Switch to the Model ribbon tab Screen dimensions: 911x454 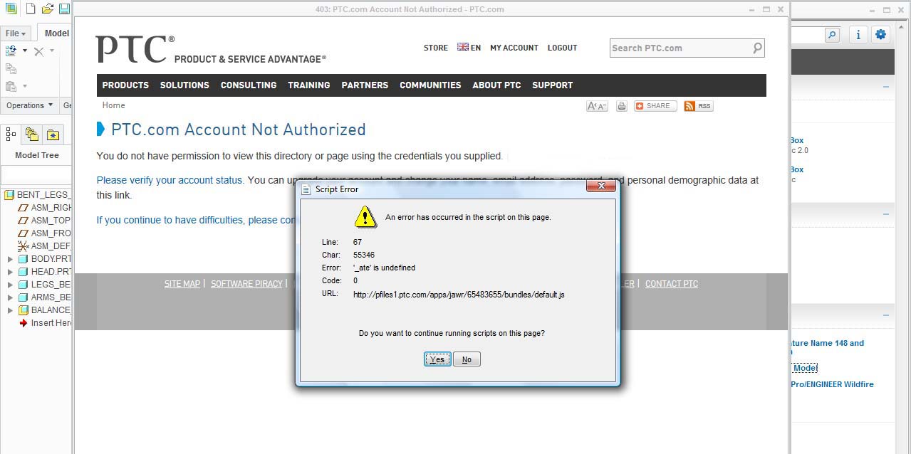point(56,33)
